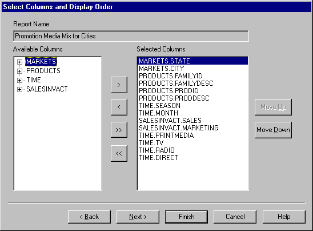313x231 pixels.
Task: Select TIME.SEASON row
Action: point(193,106)
